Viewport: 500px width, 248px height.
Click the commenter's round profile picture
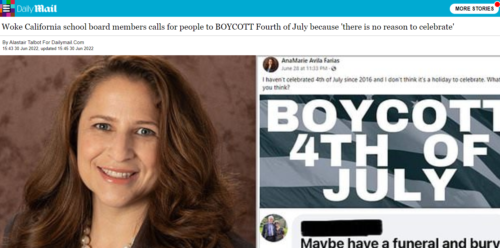coord(273,228)
